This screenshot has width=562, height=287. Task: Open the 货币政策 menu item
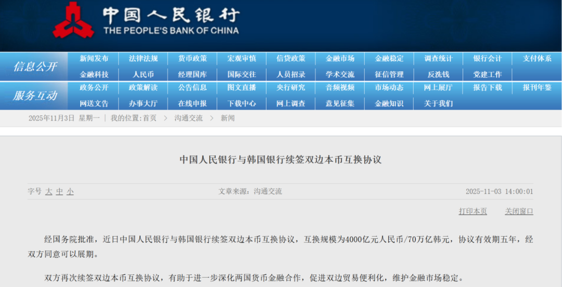click(x=193, y=58)
